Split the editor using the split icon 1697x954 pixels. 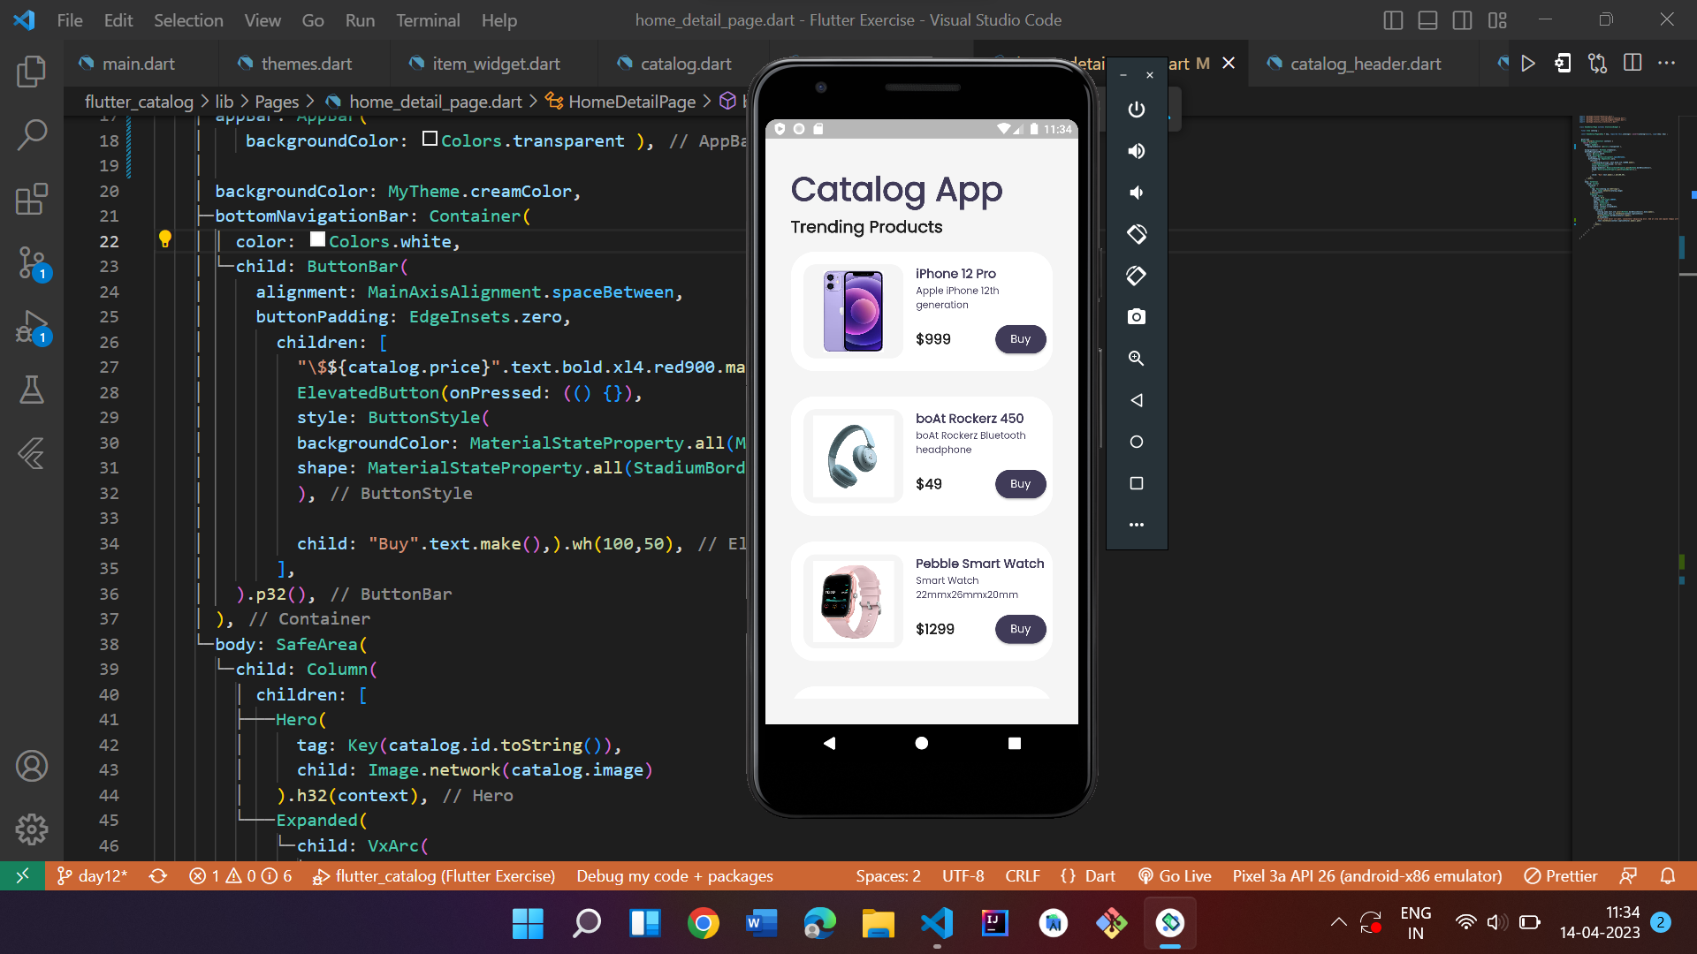click(1632, 63)
